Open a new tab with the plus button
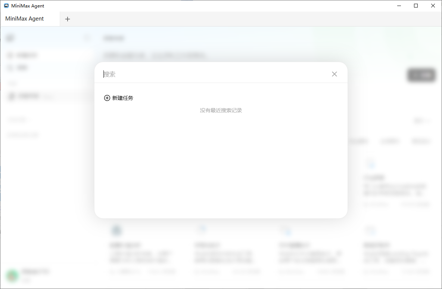 pyautogui.click(x=68, y=19)
